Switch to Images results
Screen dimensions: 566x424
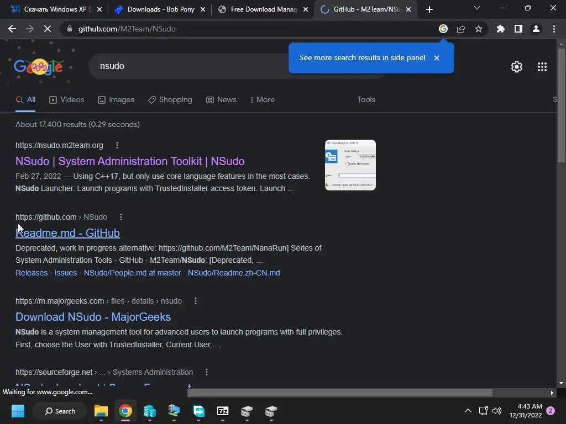click(x=116, y=100)
